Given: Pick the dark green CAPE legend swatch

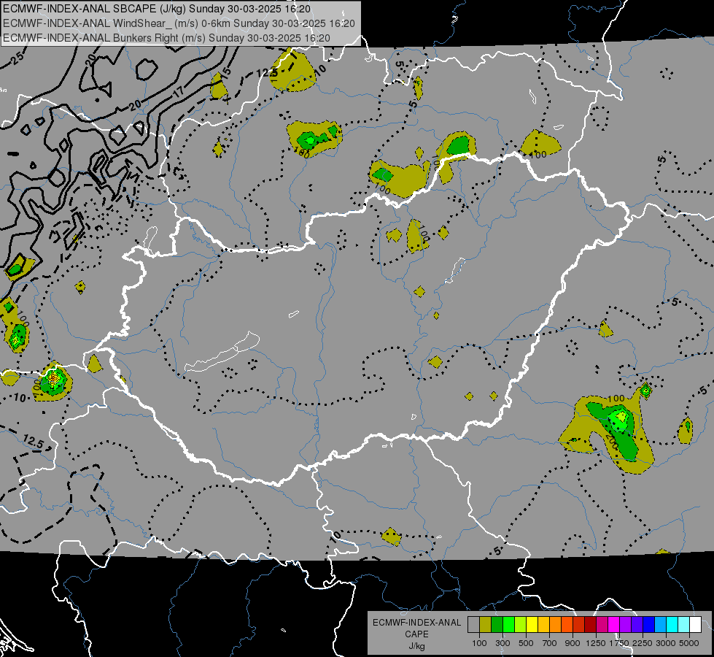Looking at the screenshot, I should (497, 624).
